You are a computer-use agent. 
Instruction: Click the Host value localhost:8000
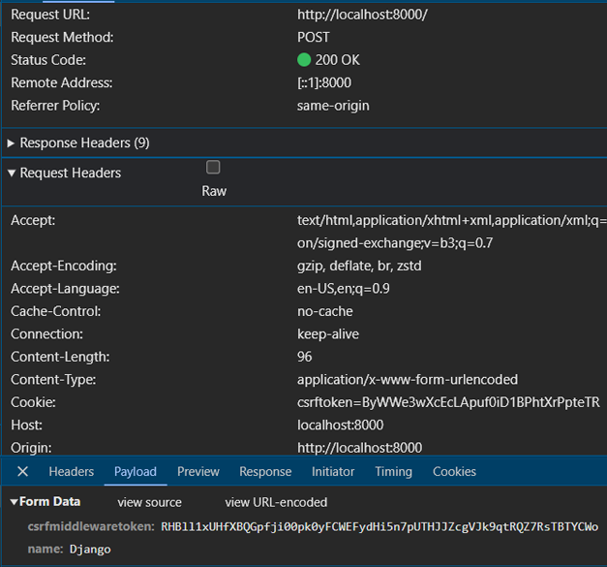(340, 425)
